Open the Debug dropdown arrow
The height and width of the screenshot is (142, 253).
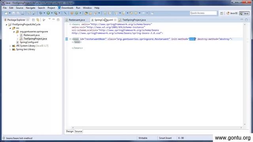tap(44, 13)
